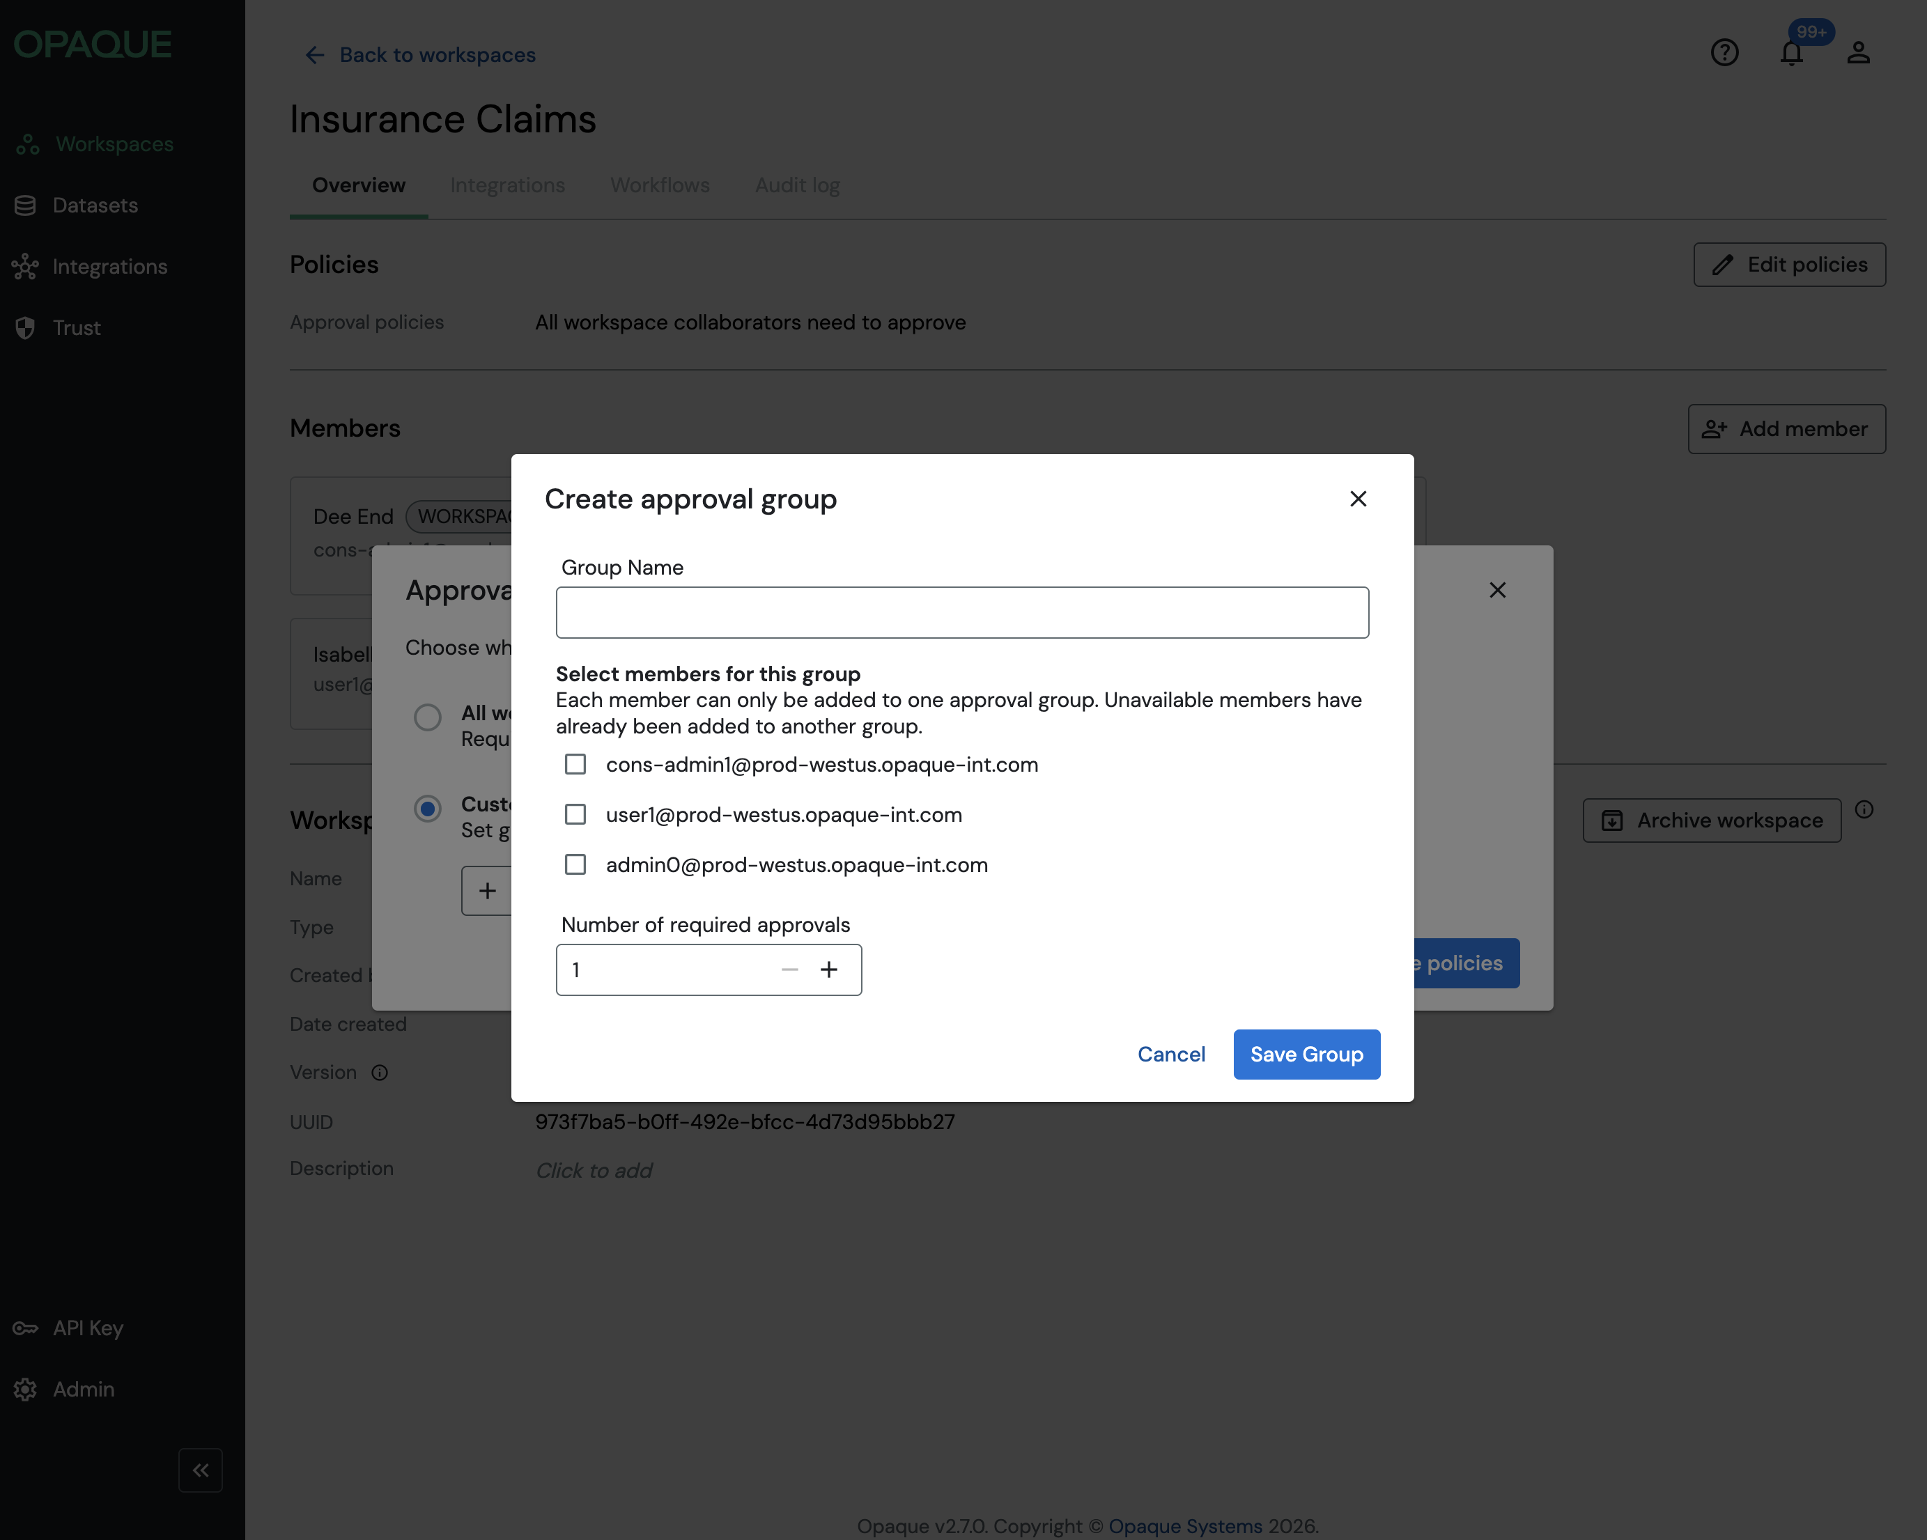1927x1540 pixels.
Task: Open the notifications bell
Action: [1791, 53]
